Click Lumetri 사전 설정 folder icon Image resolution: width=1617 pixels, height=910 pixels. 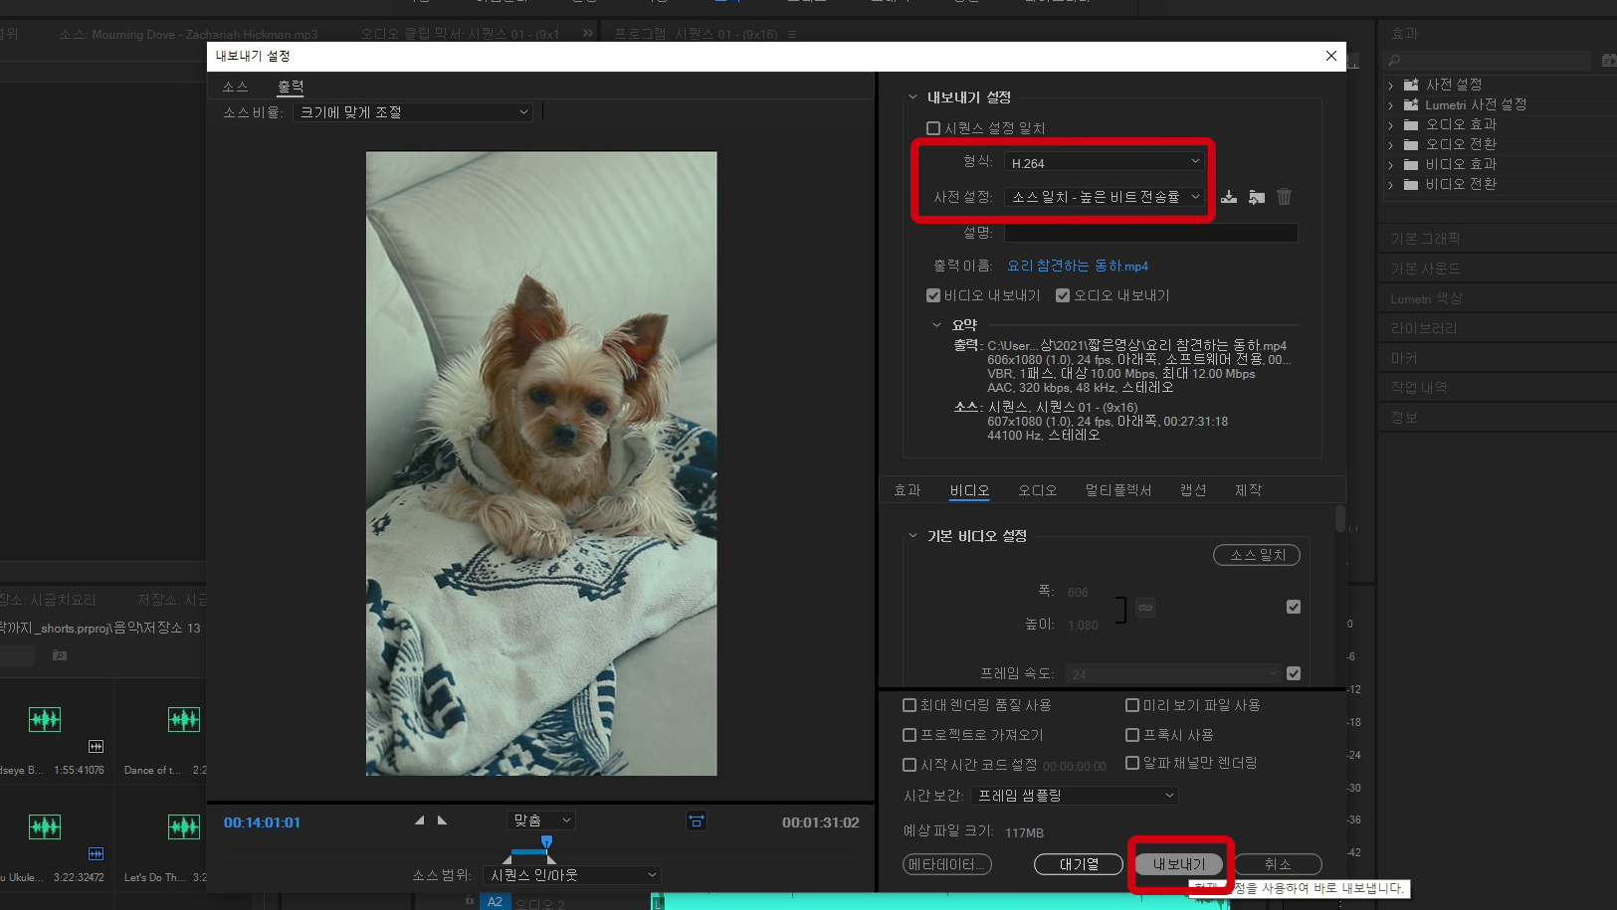click(1411, 104)
